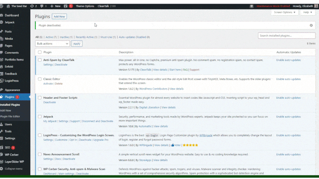Click Disconnect and Deactivate for Jetpack
The image size is (319, 179).
pos(97,121)
